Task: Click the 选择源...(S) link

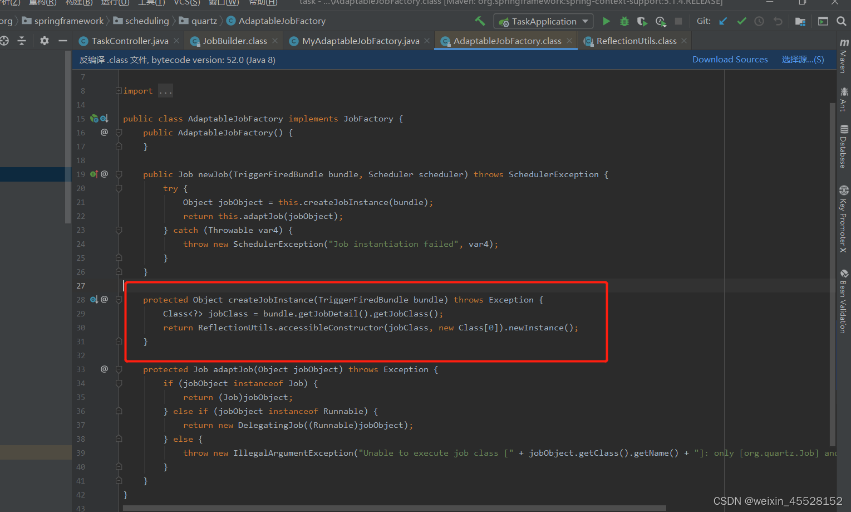Action: click(x=803, y=60)
